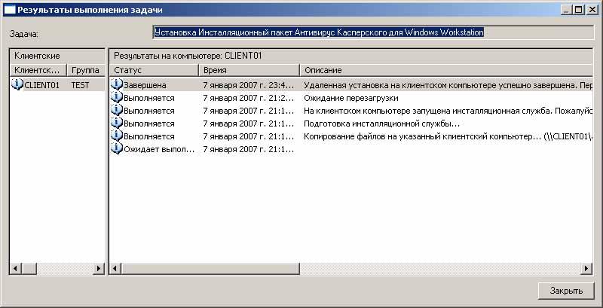Minimize the Результаты выполнения задачи window
Image resolution: width=603 pixels, height=308 pixels.
[566, 10]
